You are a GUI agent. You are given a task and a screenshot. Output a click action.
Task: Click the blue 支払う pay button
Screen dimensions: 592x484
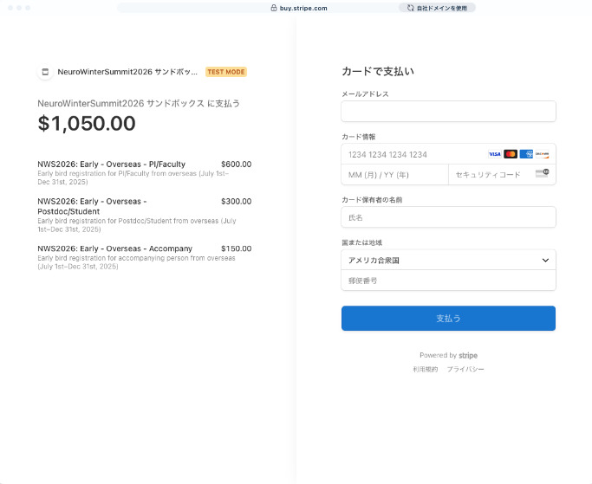(x=448, y=319)
